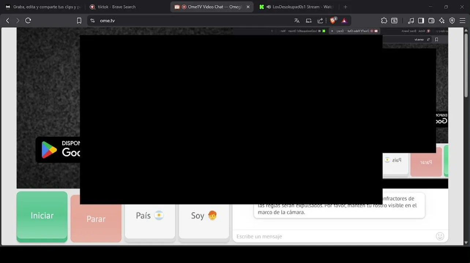Open Leo AI assistant
470x263 pixels.
tap(442, 21)
